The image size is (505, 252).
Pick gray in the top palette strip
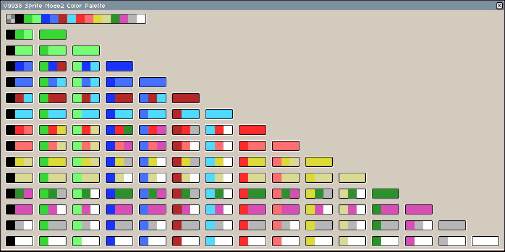[x=132, y=18]
